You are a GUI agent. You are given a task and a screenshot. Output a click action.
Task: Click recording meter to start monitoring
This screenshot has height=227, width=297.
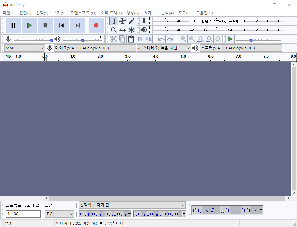pyautogui.click(x=217, y=21)
